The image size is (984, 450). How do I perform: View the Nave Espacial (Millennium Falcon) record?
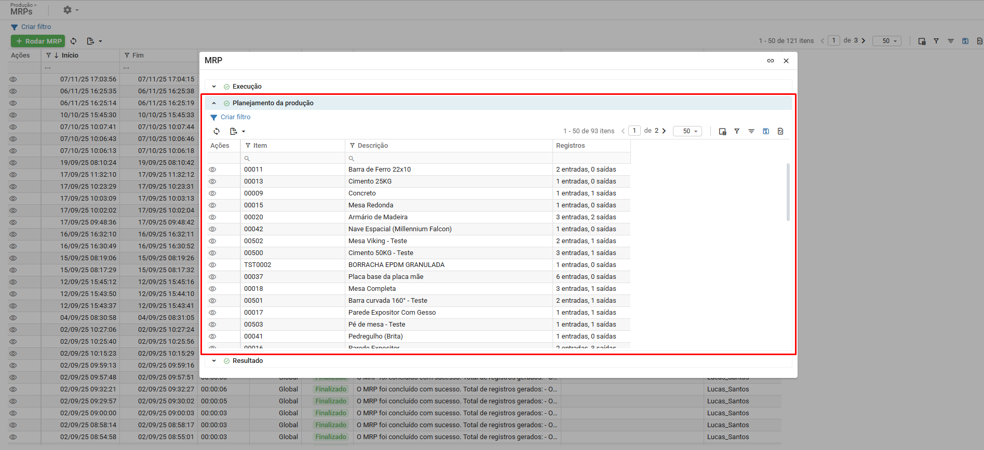point(212,229)
